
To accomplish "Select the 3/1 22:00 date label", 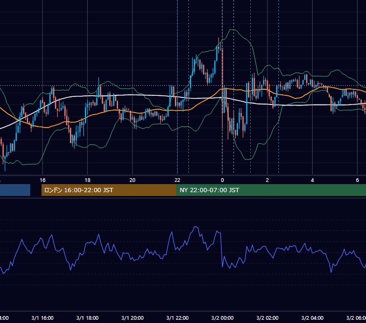I will tap(178, 318).
